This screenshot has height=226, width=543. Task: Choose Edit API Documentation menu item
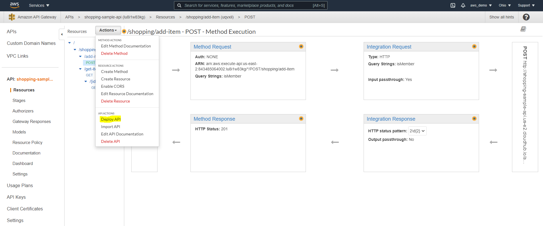coord(122,134)
